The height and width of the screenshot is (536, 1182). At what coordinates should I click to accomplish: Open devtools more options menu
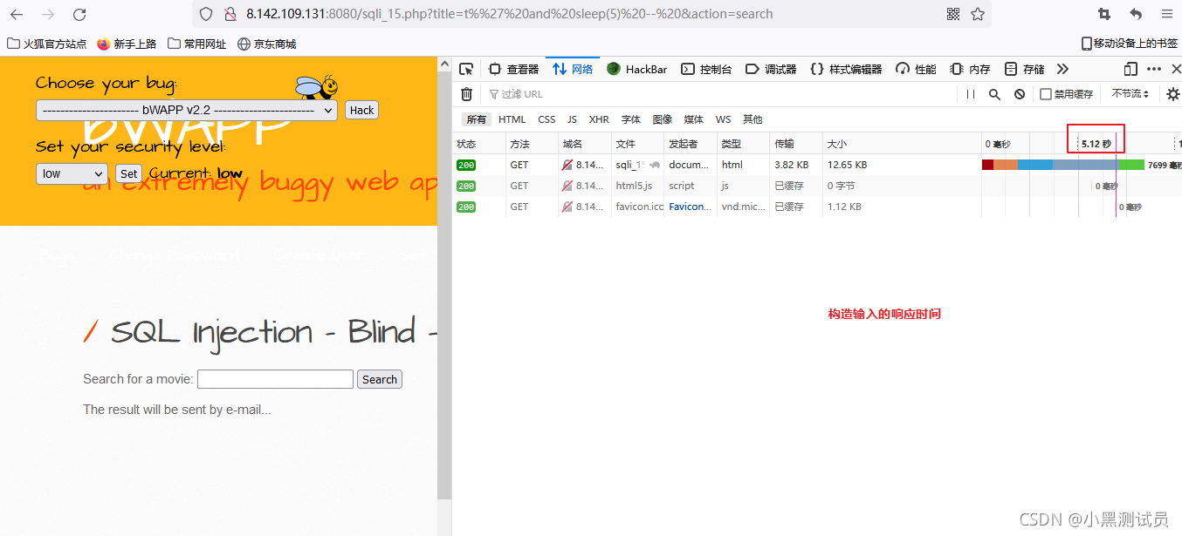point(1154,69)
